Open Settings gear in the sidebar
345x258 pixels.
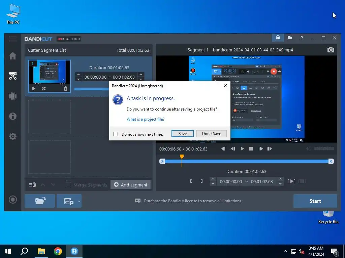[x=13, y=136]
